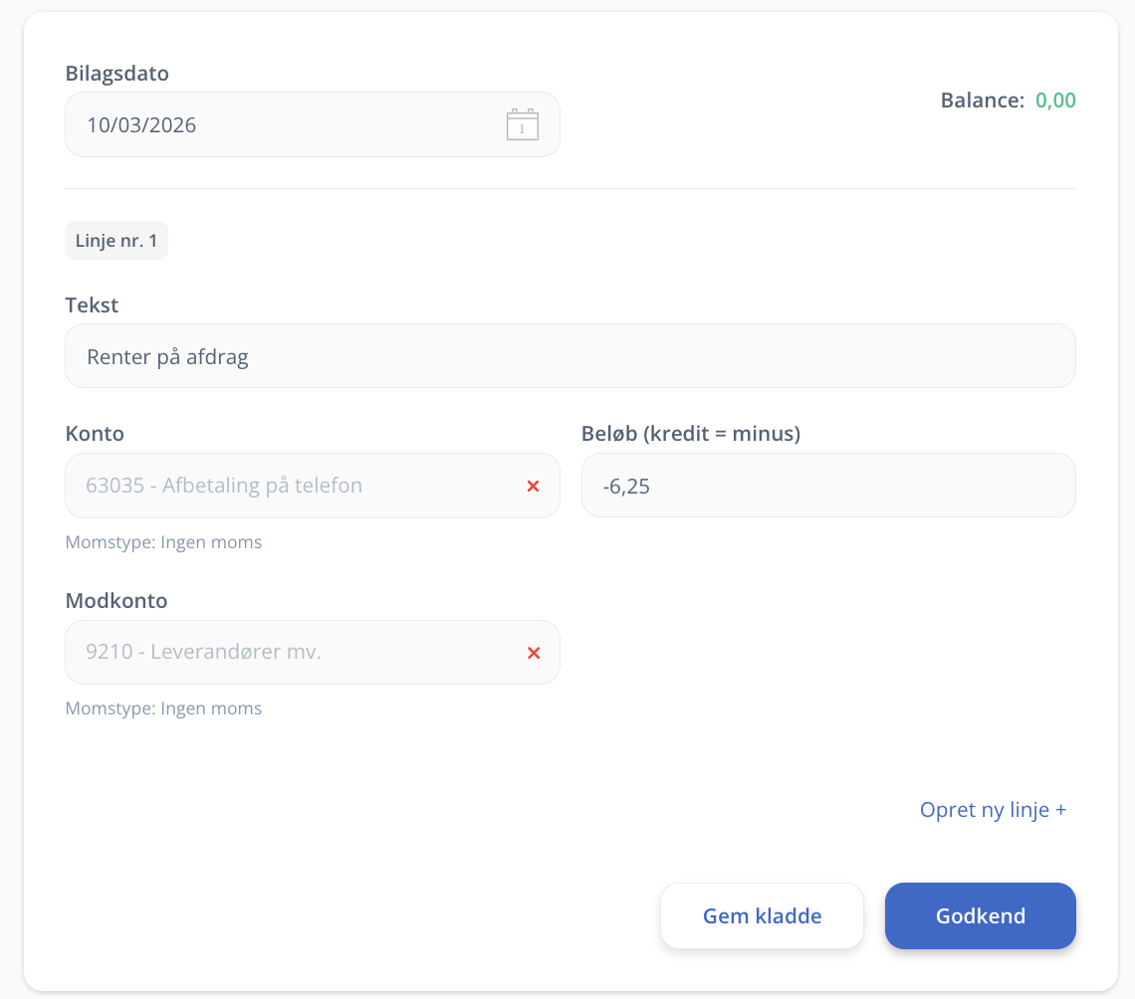1135x999 pixels.
Task: Click the green Balance value 0,00
Action: tap(1055, 100)
